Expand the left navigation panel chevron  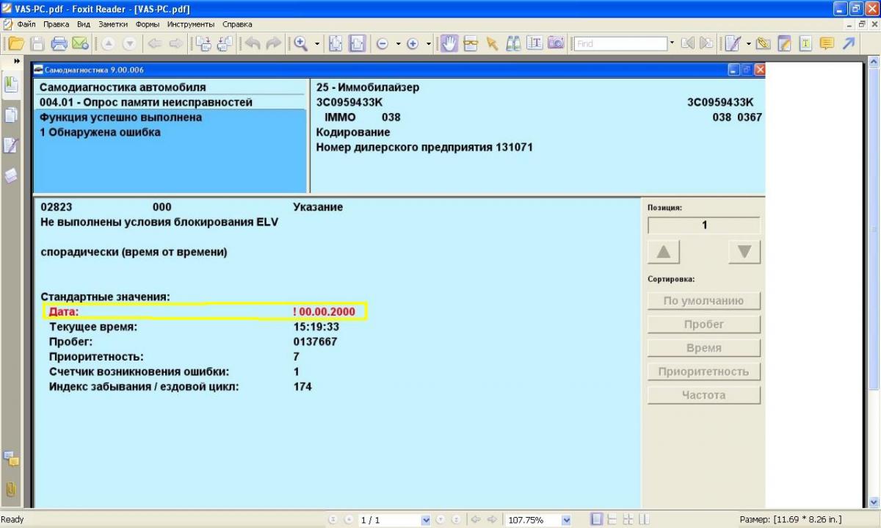[16, 61]
